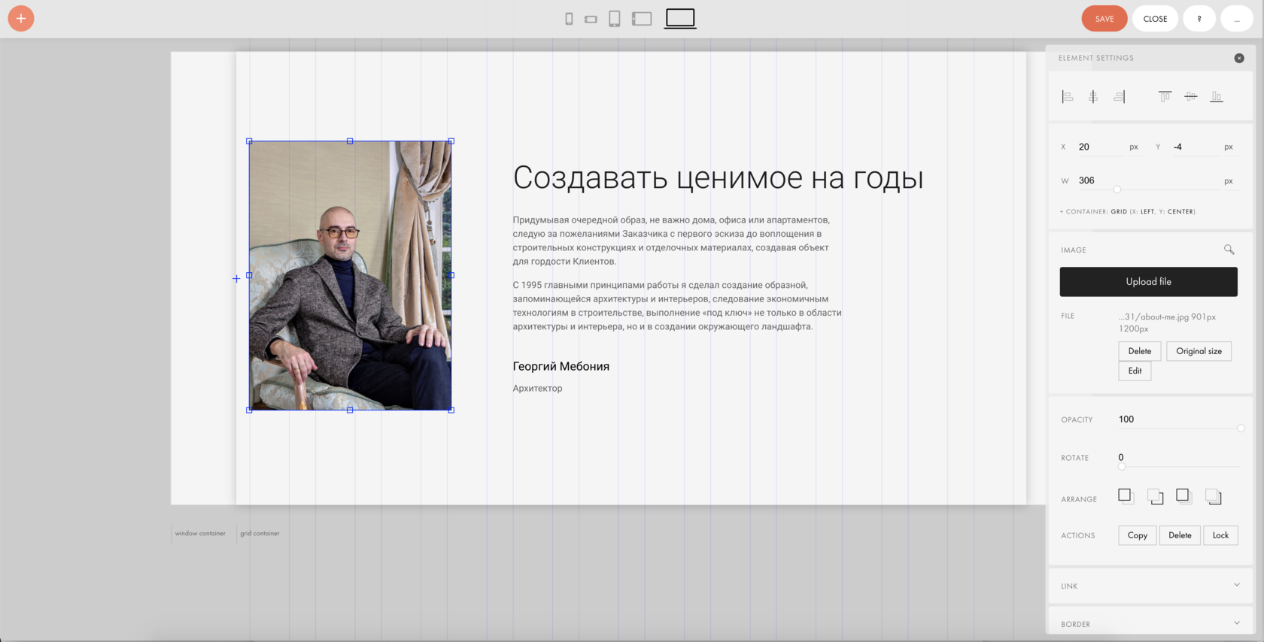Reset image to Original size
This screenshot has height=642, width=1264.
click(1199, 351)
